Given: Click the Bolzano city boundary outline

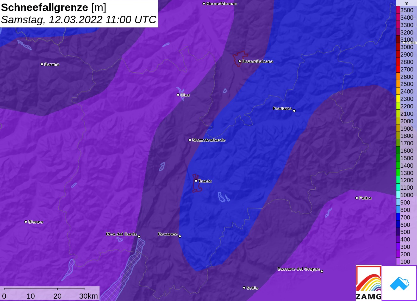Looking at the screenshot, I should pyautogui.click(x=240, y=59).
